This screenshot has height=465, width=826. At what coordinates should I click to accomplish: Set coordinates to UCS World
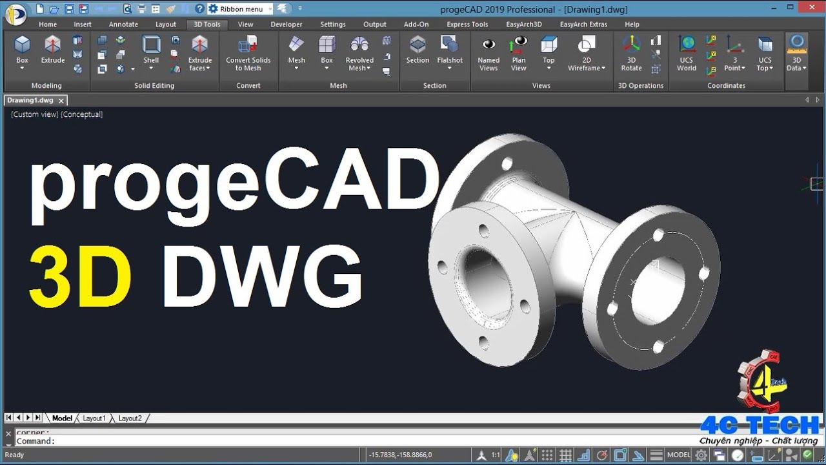pyautogui.click(x=687, y=53)
